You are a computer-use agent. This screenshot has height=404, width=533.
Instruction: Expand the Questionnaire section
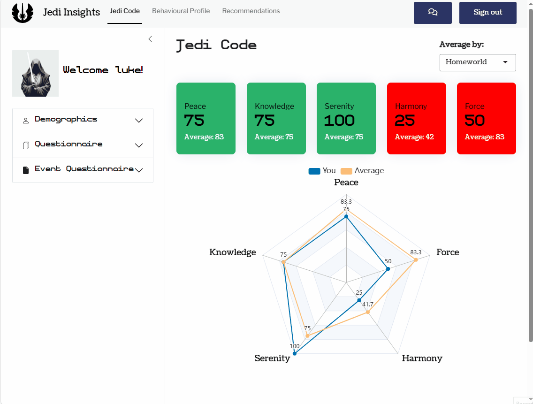(x=139, y=145)
